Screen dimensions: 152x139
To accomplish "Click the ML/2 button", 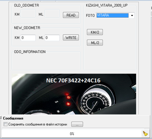I will [95, 43].
